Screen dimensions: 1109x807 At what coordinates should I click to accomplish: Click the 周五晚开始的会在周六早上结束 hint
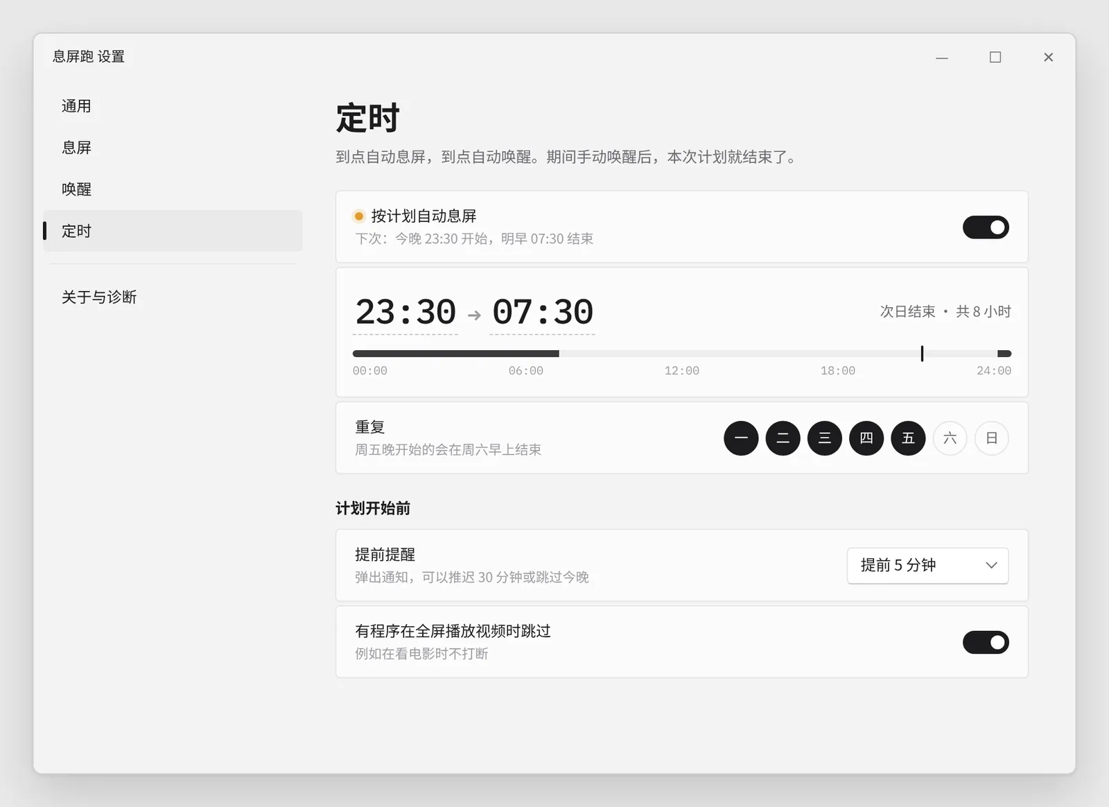[x=448, y=450]
